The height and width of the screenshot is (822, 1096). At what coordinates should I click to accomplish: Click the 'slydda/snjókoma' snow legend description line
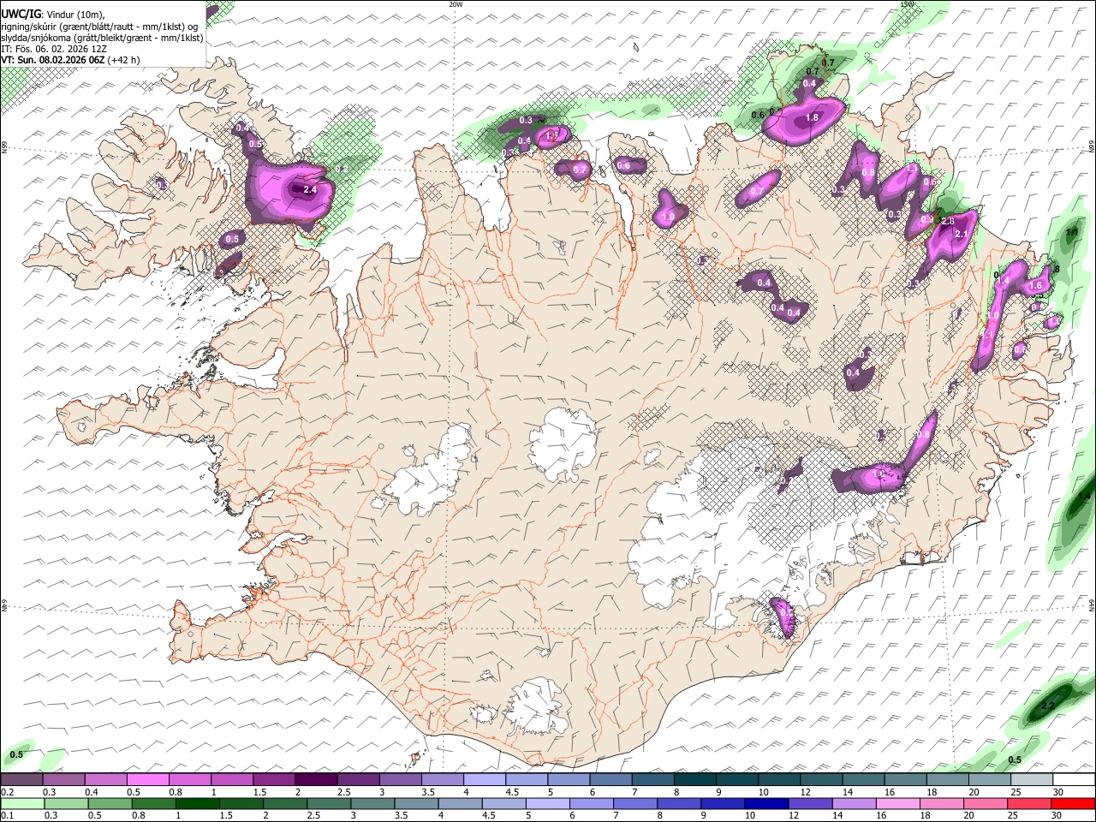[102, 38]
